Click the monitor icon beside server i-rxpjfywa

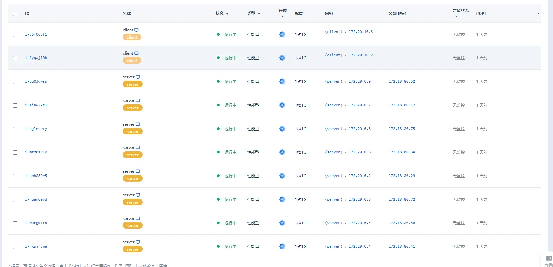pyautogui.click(x=138, y=242)
